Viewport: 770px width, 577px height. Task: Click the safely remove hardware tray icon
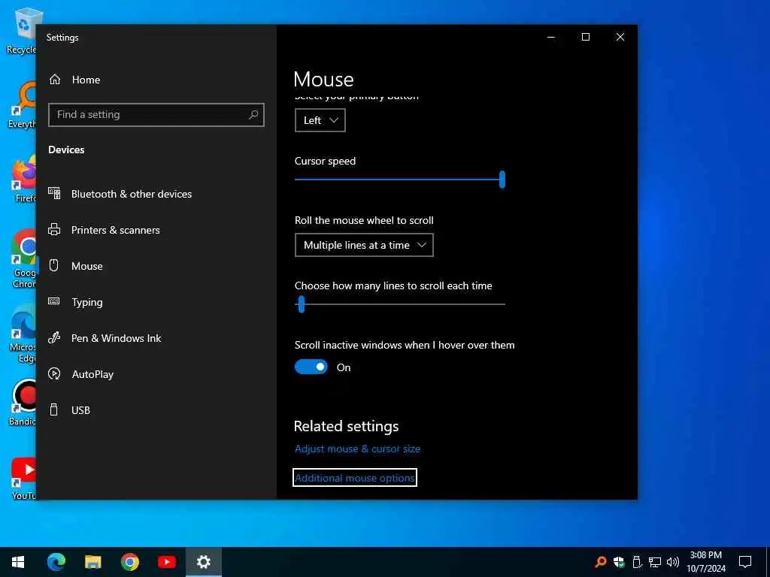click(x=637, y=562)
